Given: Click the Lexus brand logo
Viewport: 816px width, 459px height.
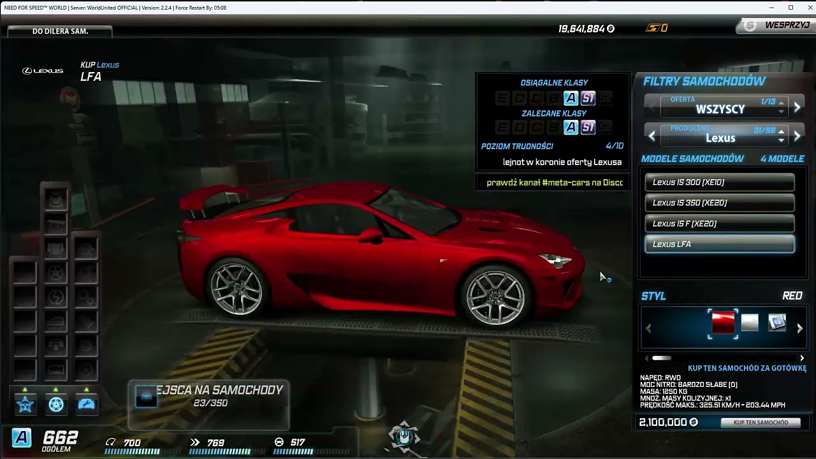Looking at the screenshot, I should (x=43, y=71).
